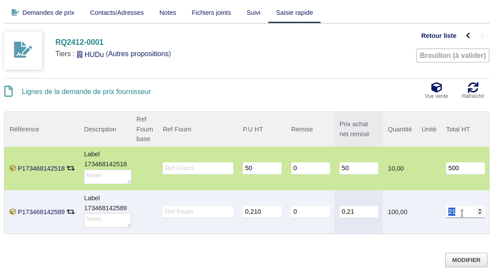Click Ref Fourn field in first row
Viewport: 494px width, 272px height.
point(198,168)
